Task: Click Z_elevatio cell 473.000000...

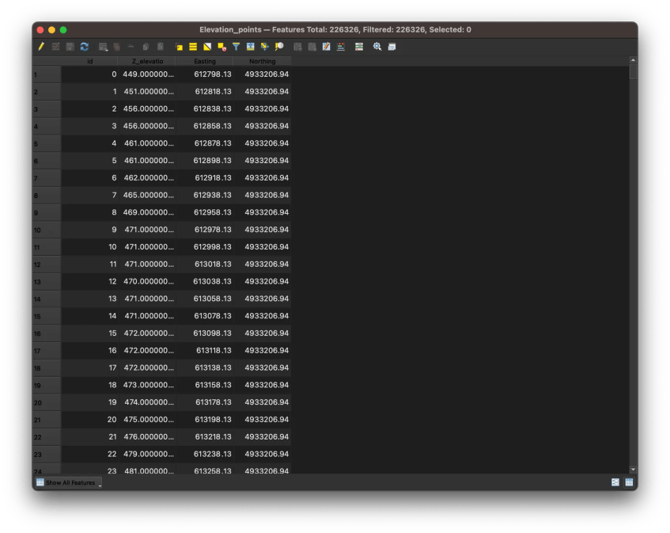Action: 147,385
